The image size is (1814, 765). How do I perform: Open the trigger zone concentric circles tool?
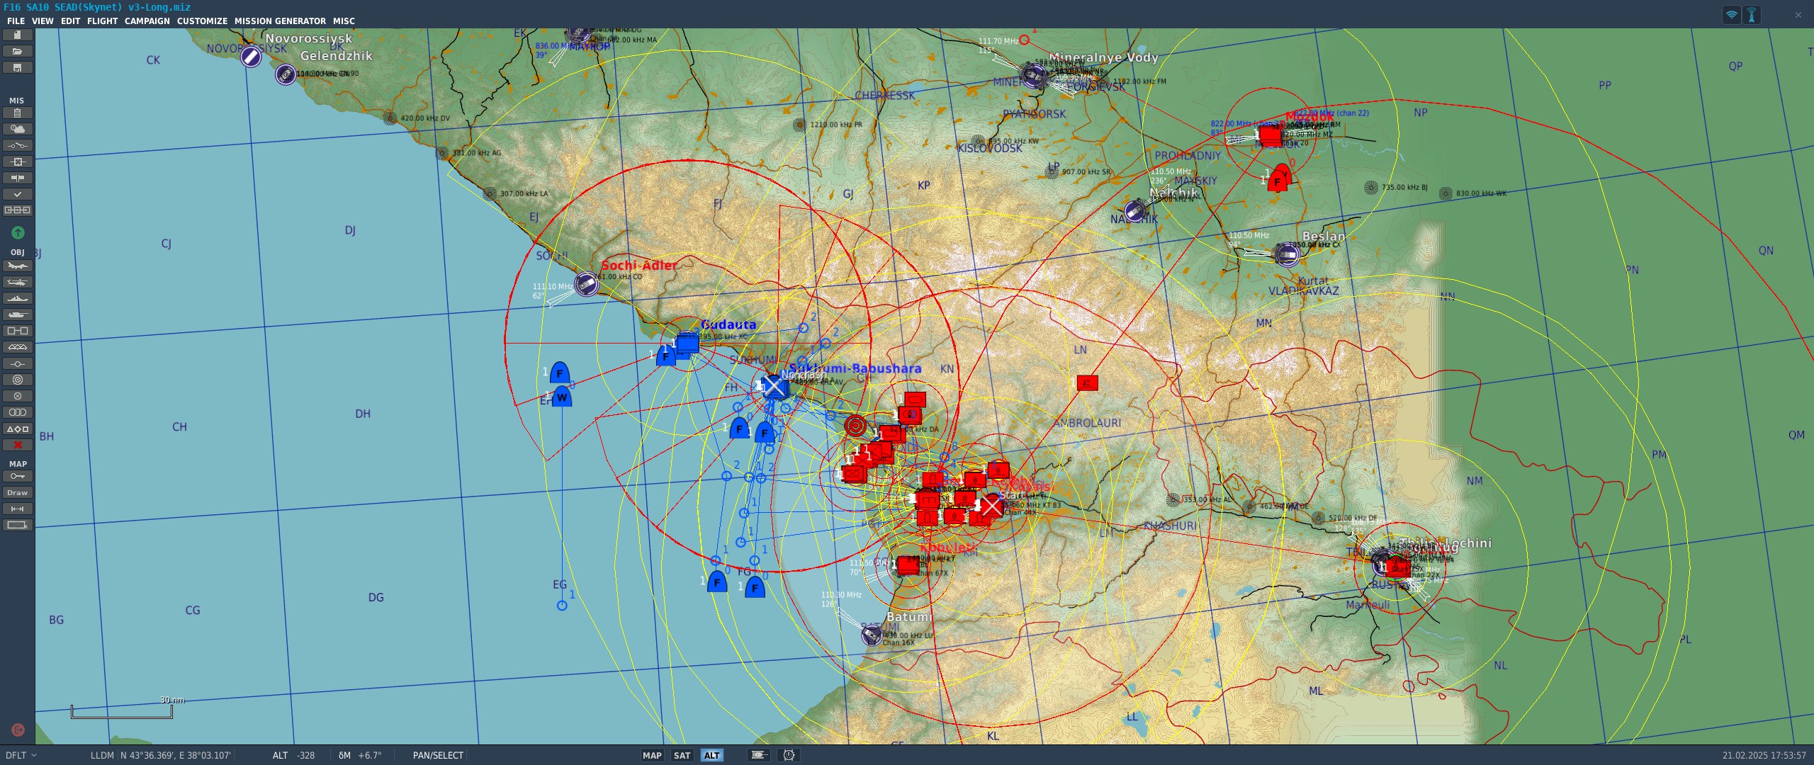17,380
